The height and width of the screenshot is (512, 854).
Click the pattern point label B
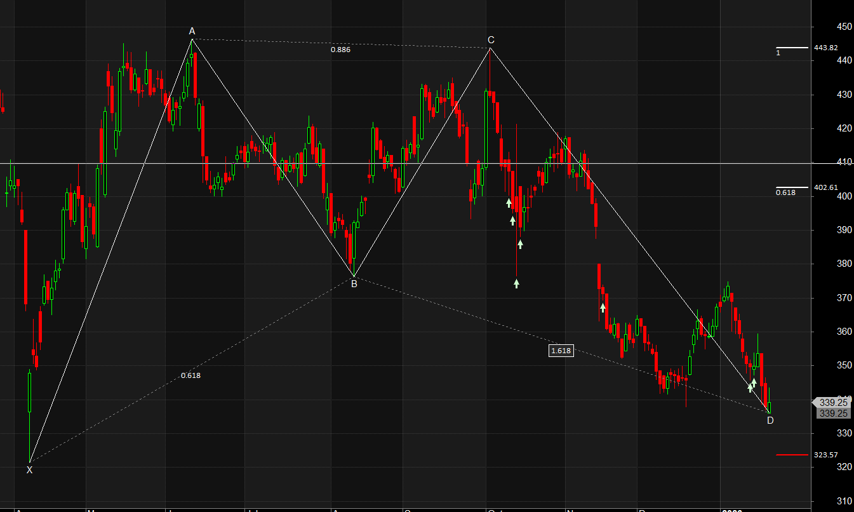(x=354, y=284)
